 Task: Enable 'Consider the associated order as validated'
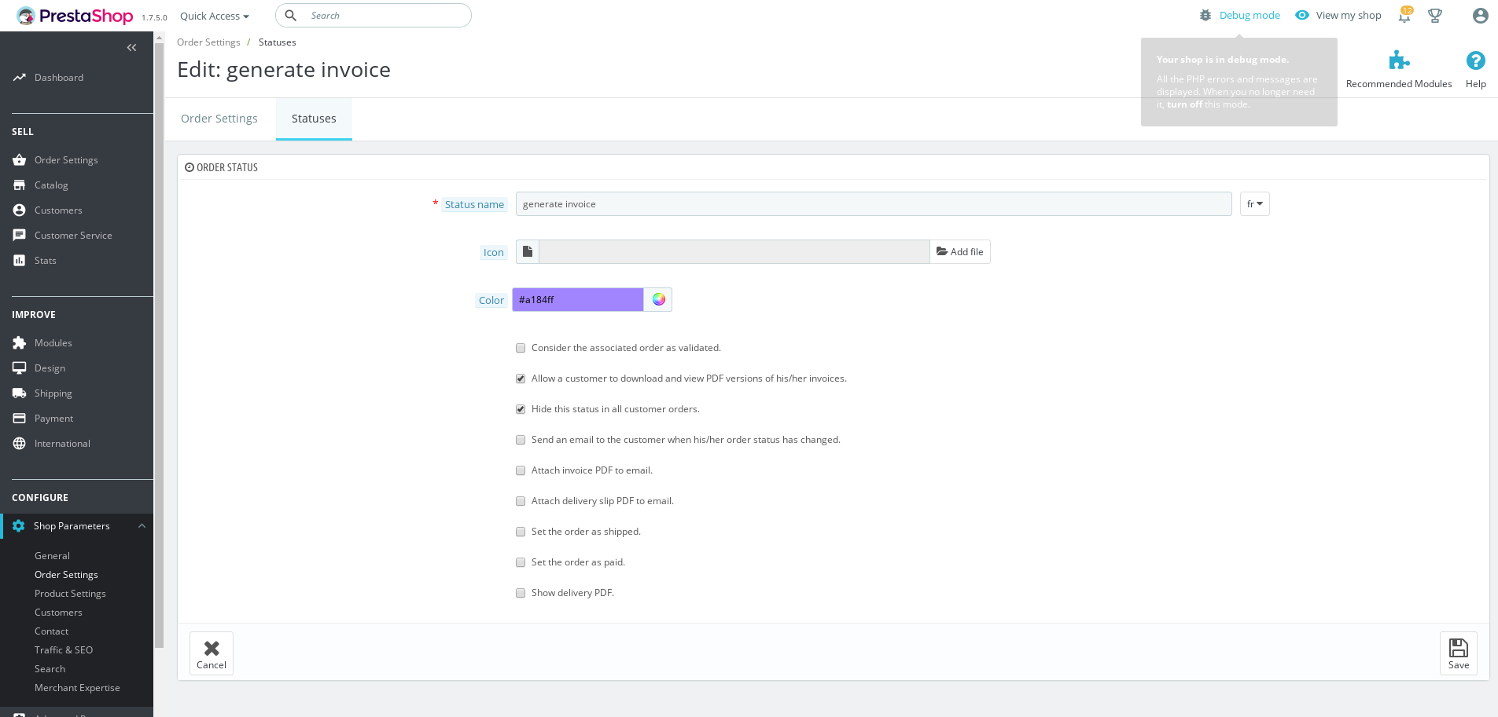click(520, 347)
